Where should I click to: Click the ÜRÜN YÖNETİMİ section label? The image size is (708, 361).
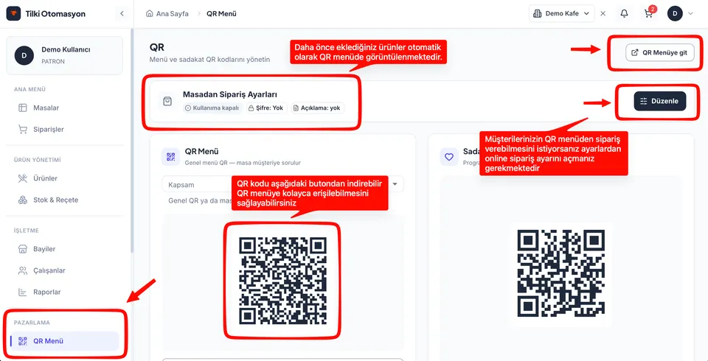[37, 160]
